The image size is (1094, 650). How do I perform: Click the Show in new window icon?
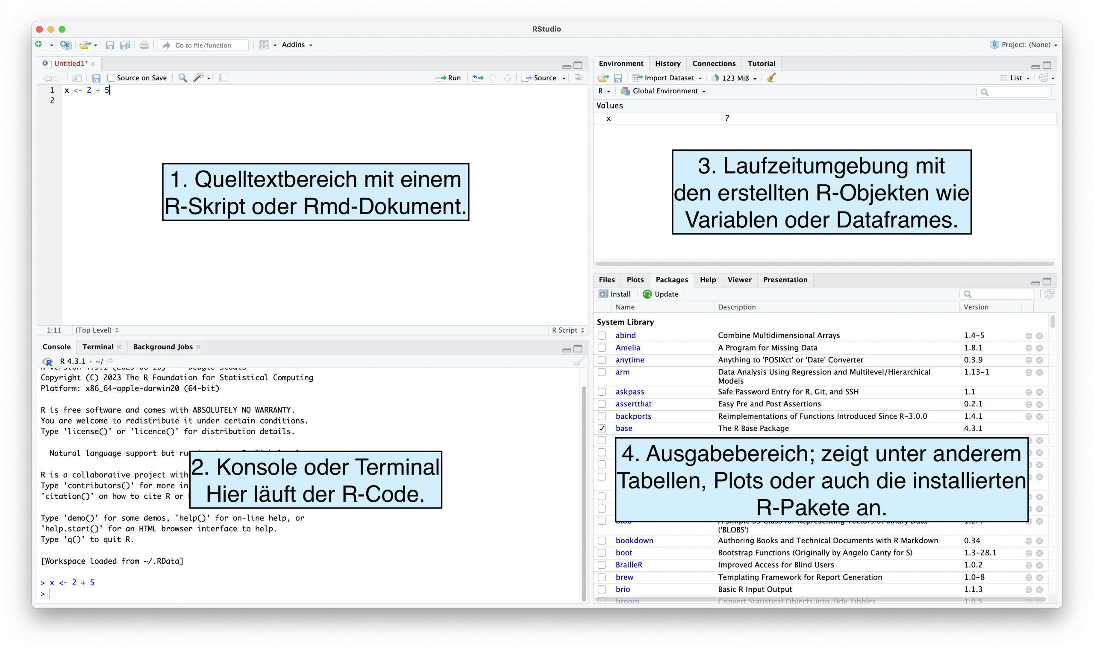point(77,78)
